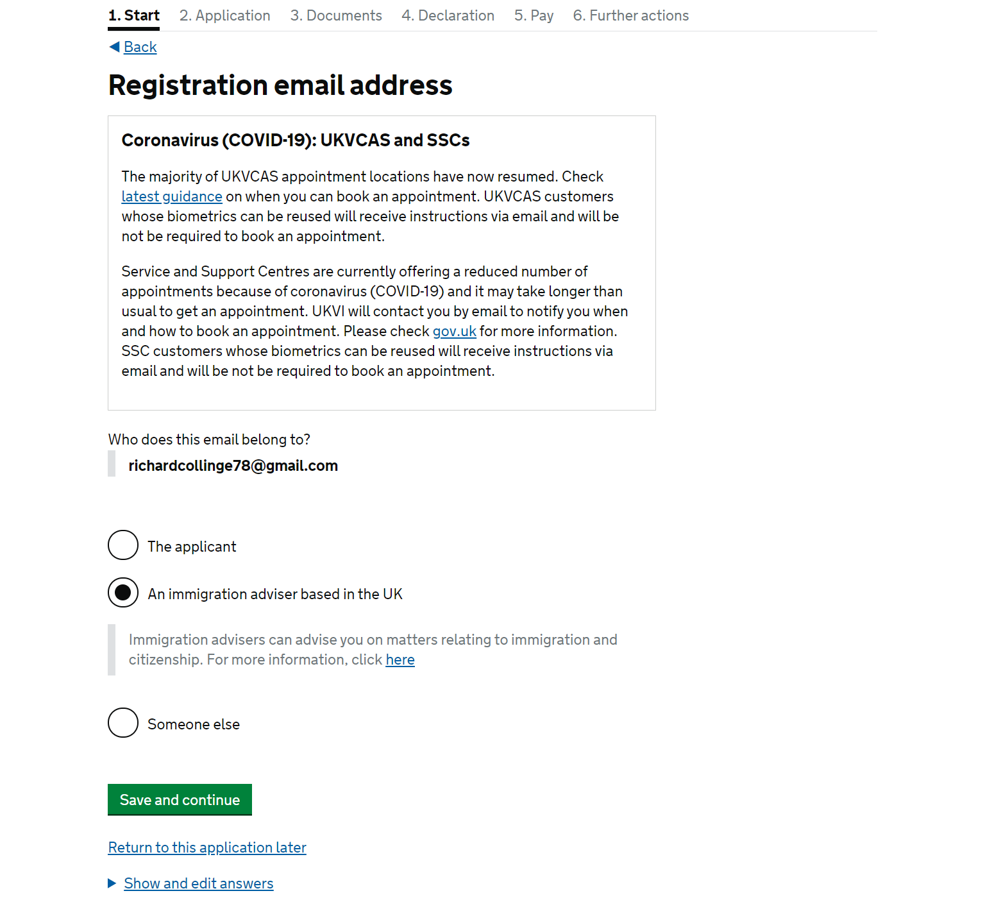Click Return to this application later
The width and height of the screenshot is (985, 900).
tap(207, 847)
